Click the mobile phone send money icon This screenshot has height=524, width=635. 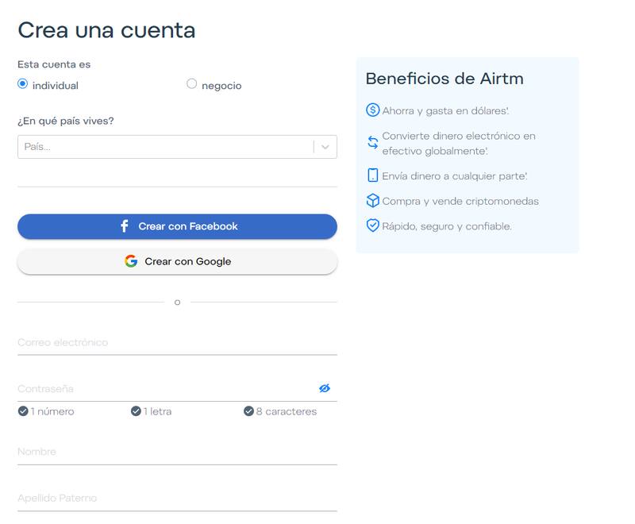pos(372,175)
